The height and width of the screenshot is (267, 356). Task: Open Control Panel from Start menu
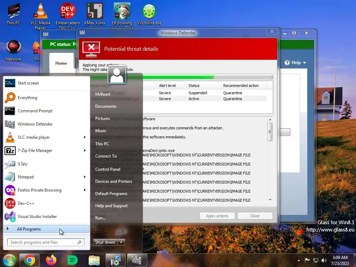pos(108,169)
